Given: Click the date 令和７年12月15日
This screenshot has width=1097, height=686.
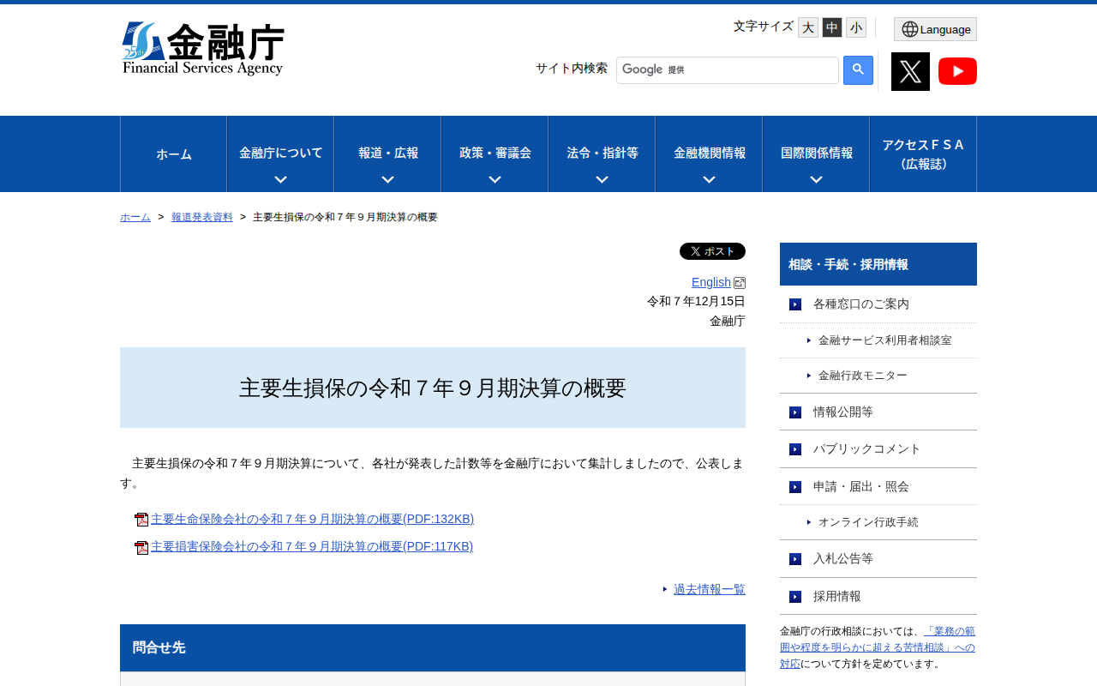Looking at the screenshot, I should pos(696,301).
